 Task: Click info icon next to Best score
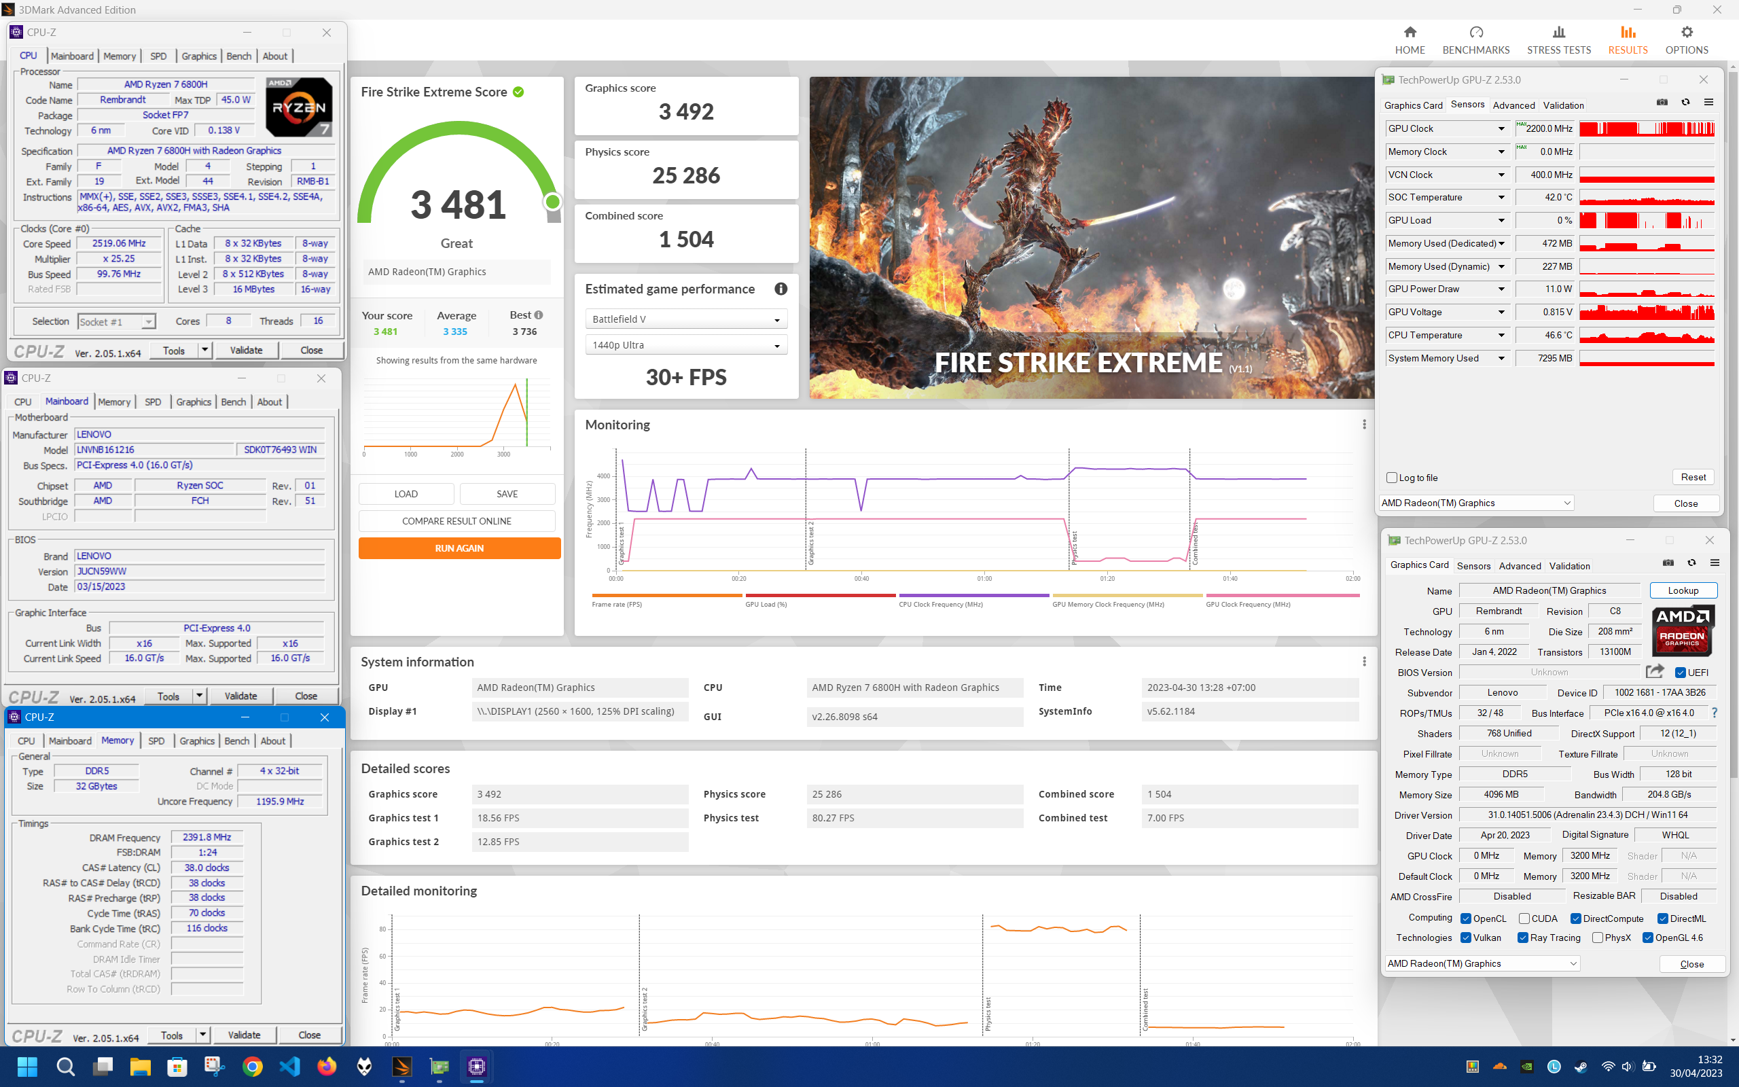[538, 315]
